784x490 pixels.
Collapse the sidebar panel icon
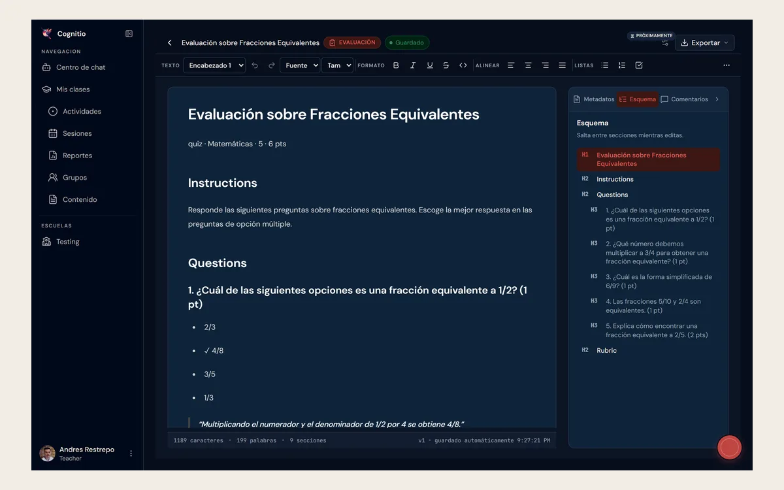(x=129, y=33)
